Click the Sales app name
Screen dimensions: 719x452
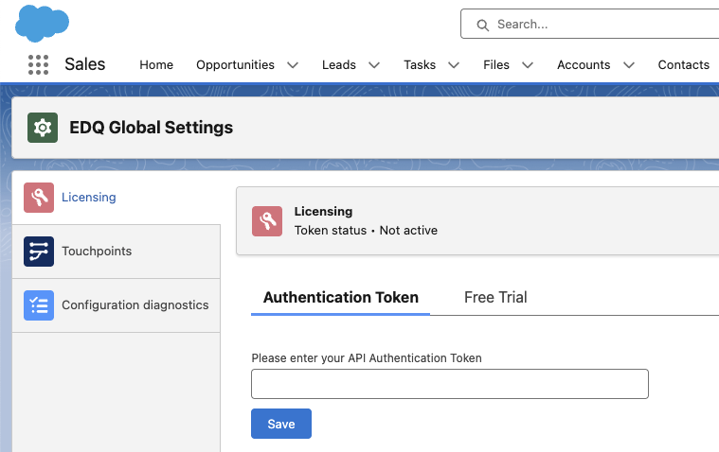point(85,64)
